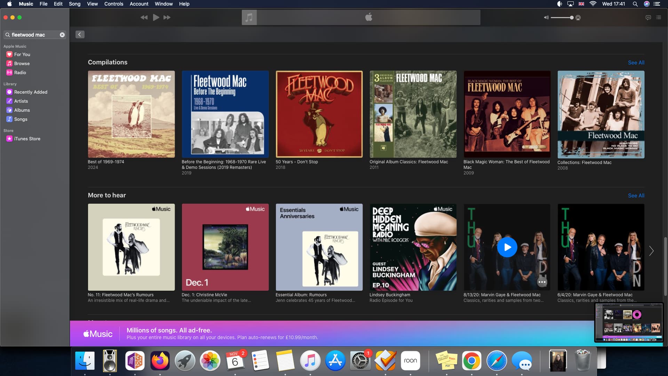Open Notification Center list icon
Image resolution: width=668 pixels, height=376 pixels.
(657, 4)
